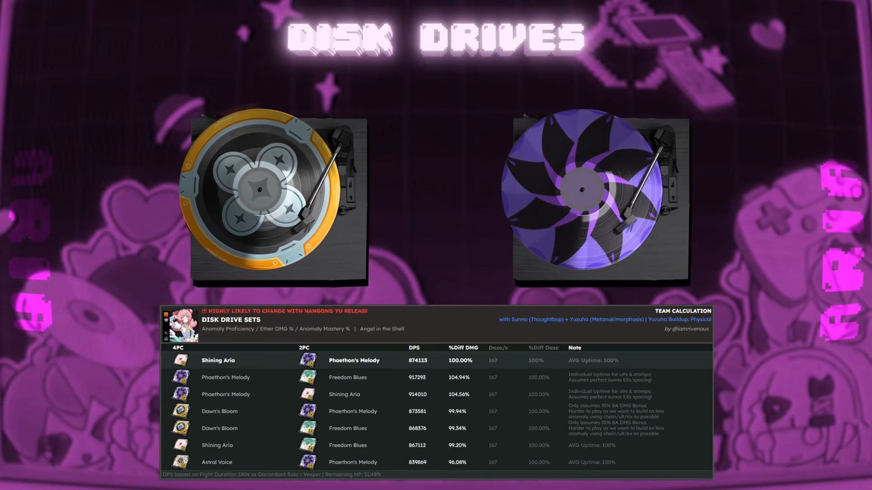Click the red Nangong Yu release warning text
Image resolution: width=872 pixels, height=490 pixels.
[285, 311]
